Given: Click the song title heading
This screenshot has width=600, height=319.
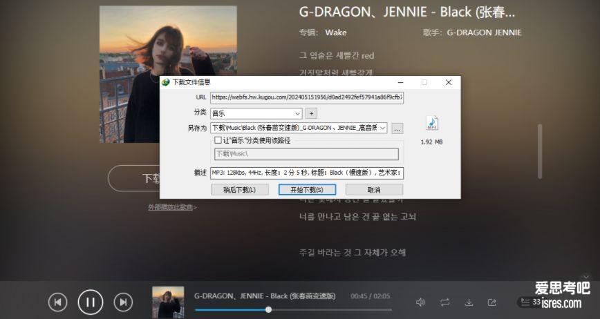Looking at the screenshot, I should 407,12.
